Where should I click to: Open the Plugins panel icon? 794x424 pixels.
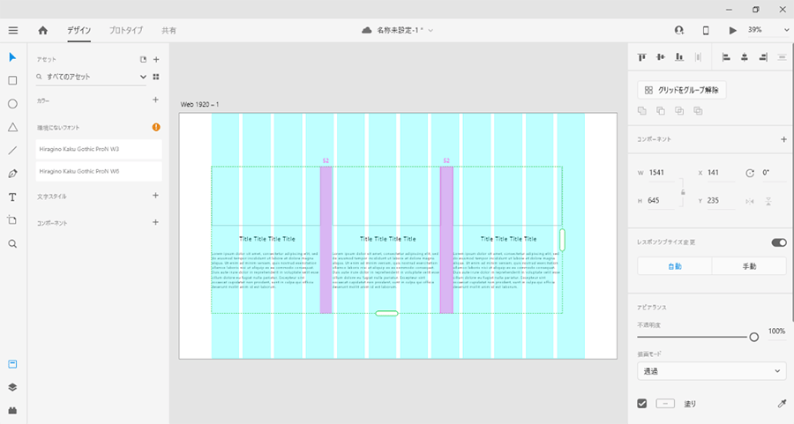(x=12, y=411)
